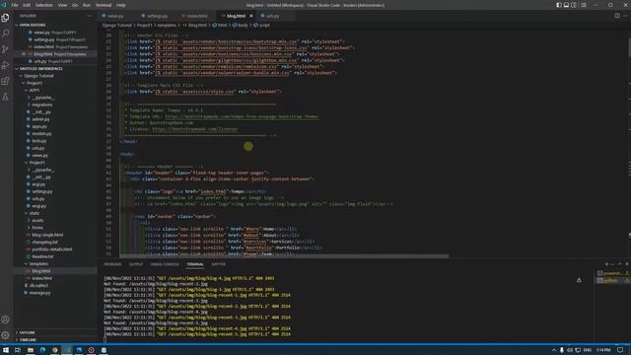Open the File menu
Screen dimensions: 631x355
click(x=15, y=5)
